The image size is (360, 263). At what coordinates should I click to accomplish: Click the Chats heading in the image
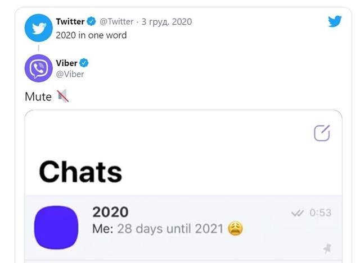pos(80,171)
